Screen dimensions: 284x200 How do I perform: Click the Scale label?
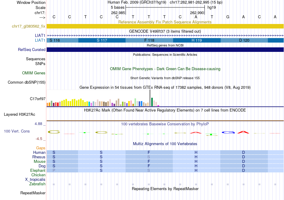coord(40,7)
